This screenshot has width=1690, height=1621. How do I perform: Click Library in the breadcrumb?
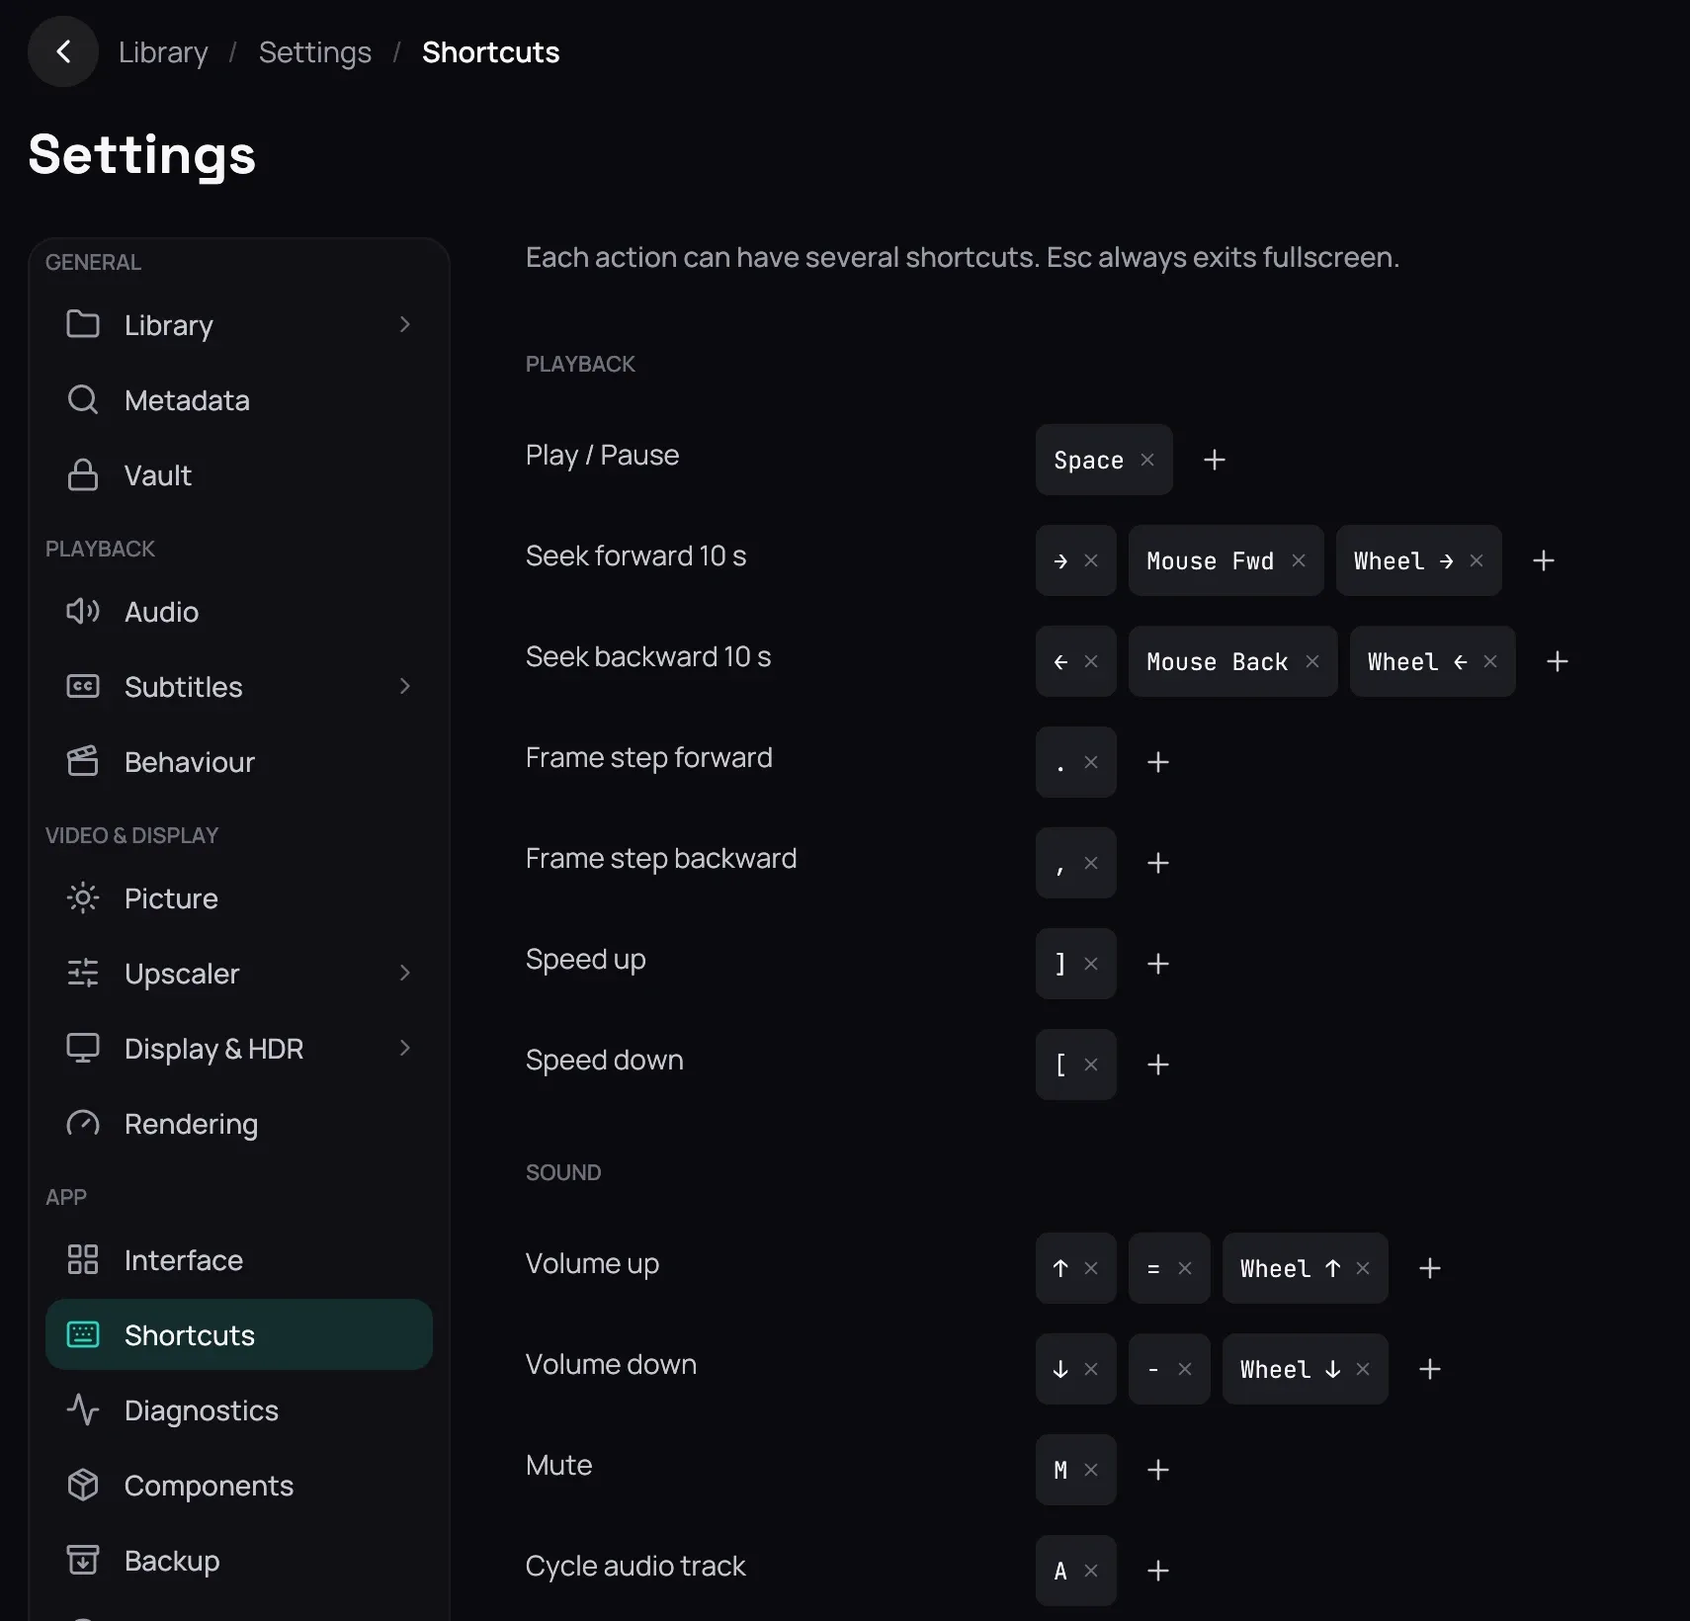pos(163,51)
